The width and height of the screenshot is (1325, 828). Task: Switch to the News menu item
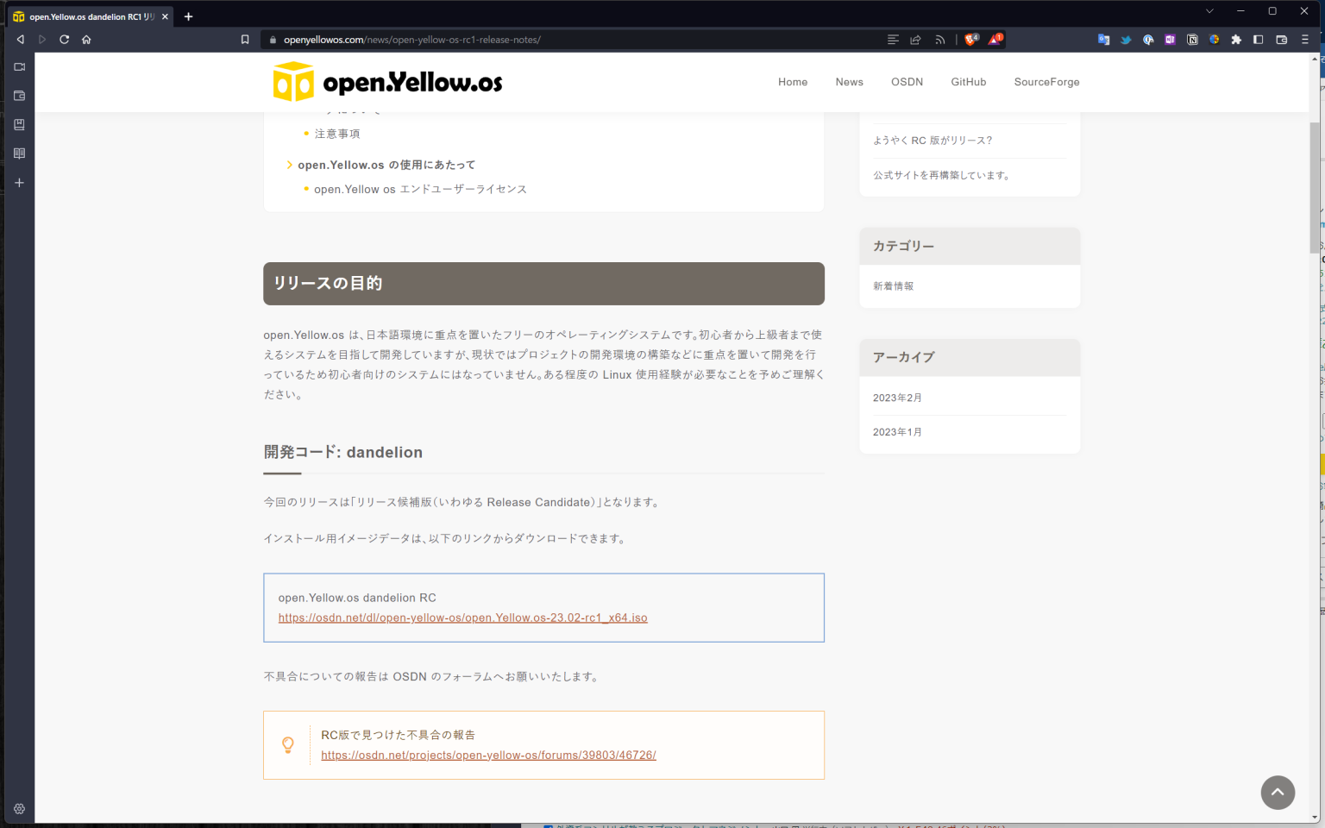tap(849, 82)
